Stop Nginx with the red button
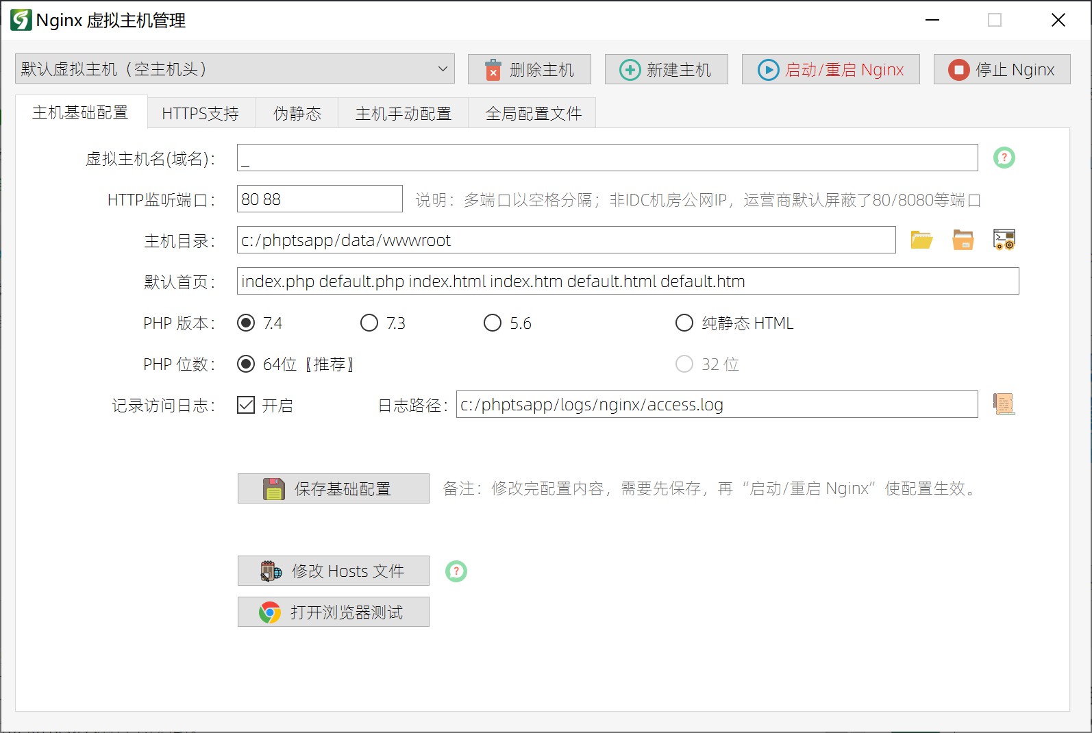Image resolution: width=1092 pixels, height=733 pixels. point(1002,70)
